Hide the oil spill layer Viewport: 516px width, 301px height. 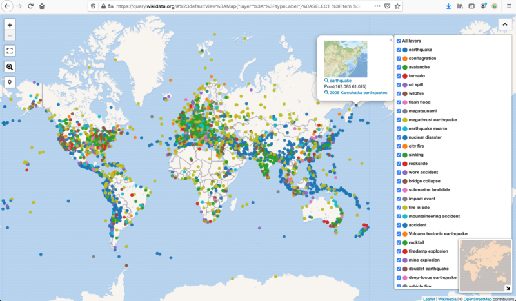(399, 85)
